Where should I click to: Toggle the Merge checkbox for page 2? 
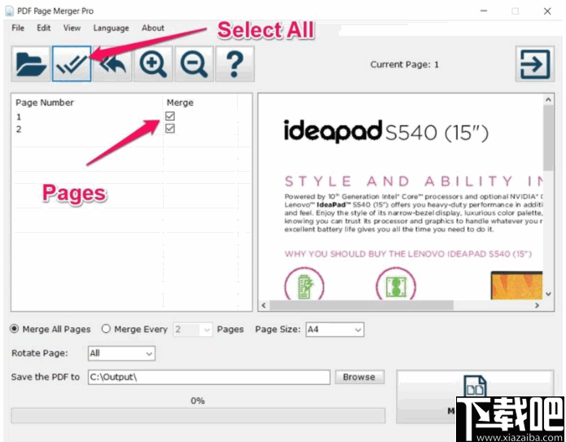170,129
